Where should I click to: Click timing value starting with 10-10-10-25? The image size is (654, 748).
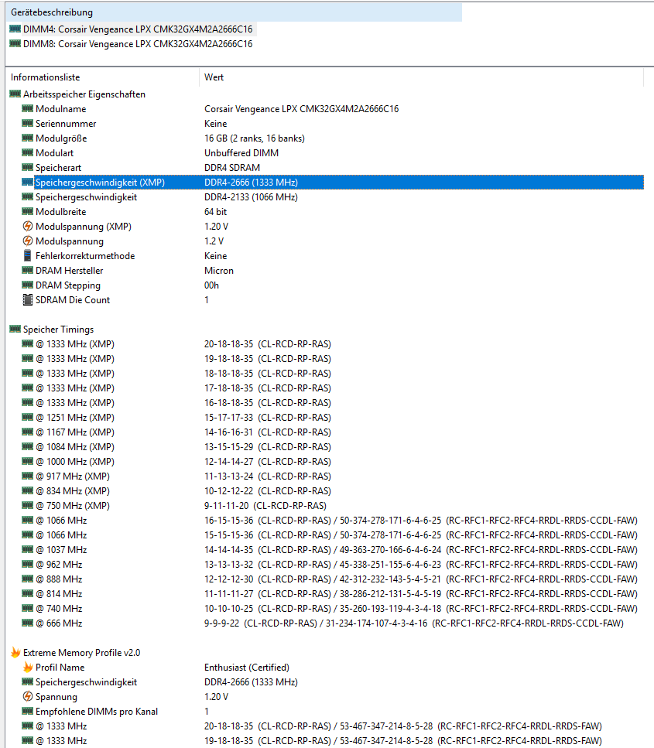click(421, 608)
